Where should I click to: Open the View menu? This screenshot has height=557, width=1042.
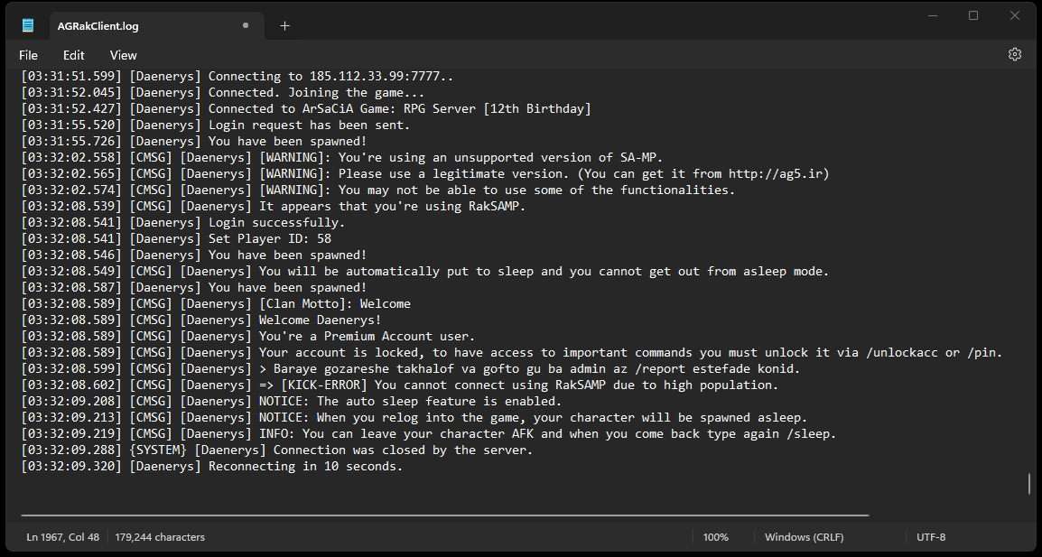[x=123, y=55]
